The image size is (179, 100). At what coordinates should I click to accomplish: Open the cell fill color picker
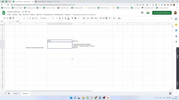tap(72, 18)
